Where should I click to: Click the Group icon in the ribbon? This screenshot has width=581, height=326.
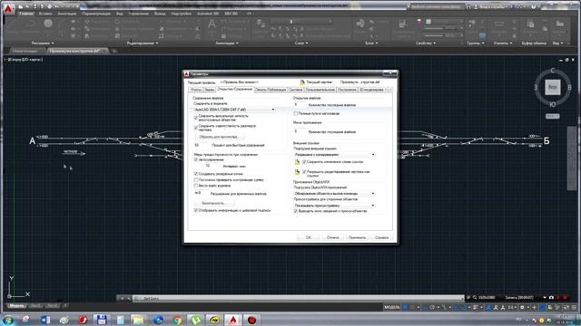[472, 24]
